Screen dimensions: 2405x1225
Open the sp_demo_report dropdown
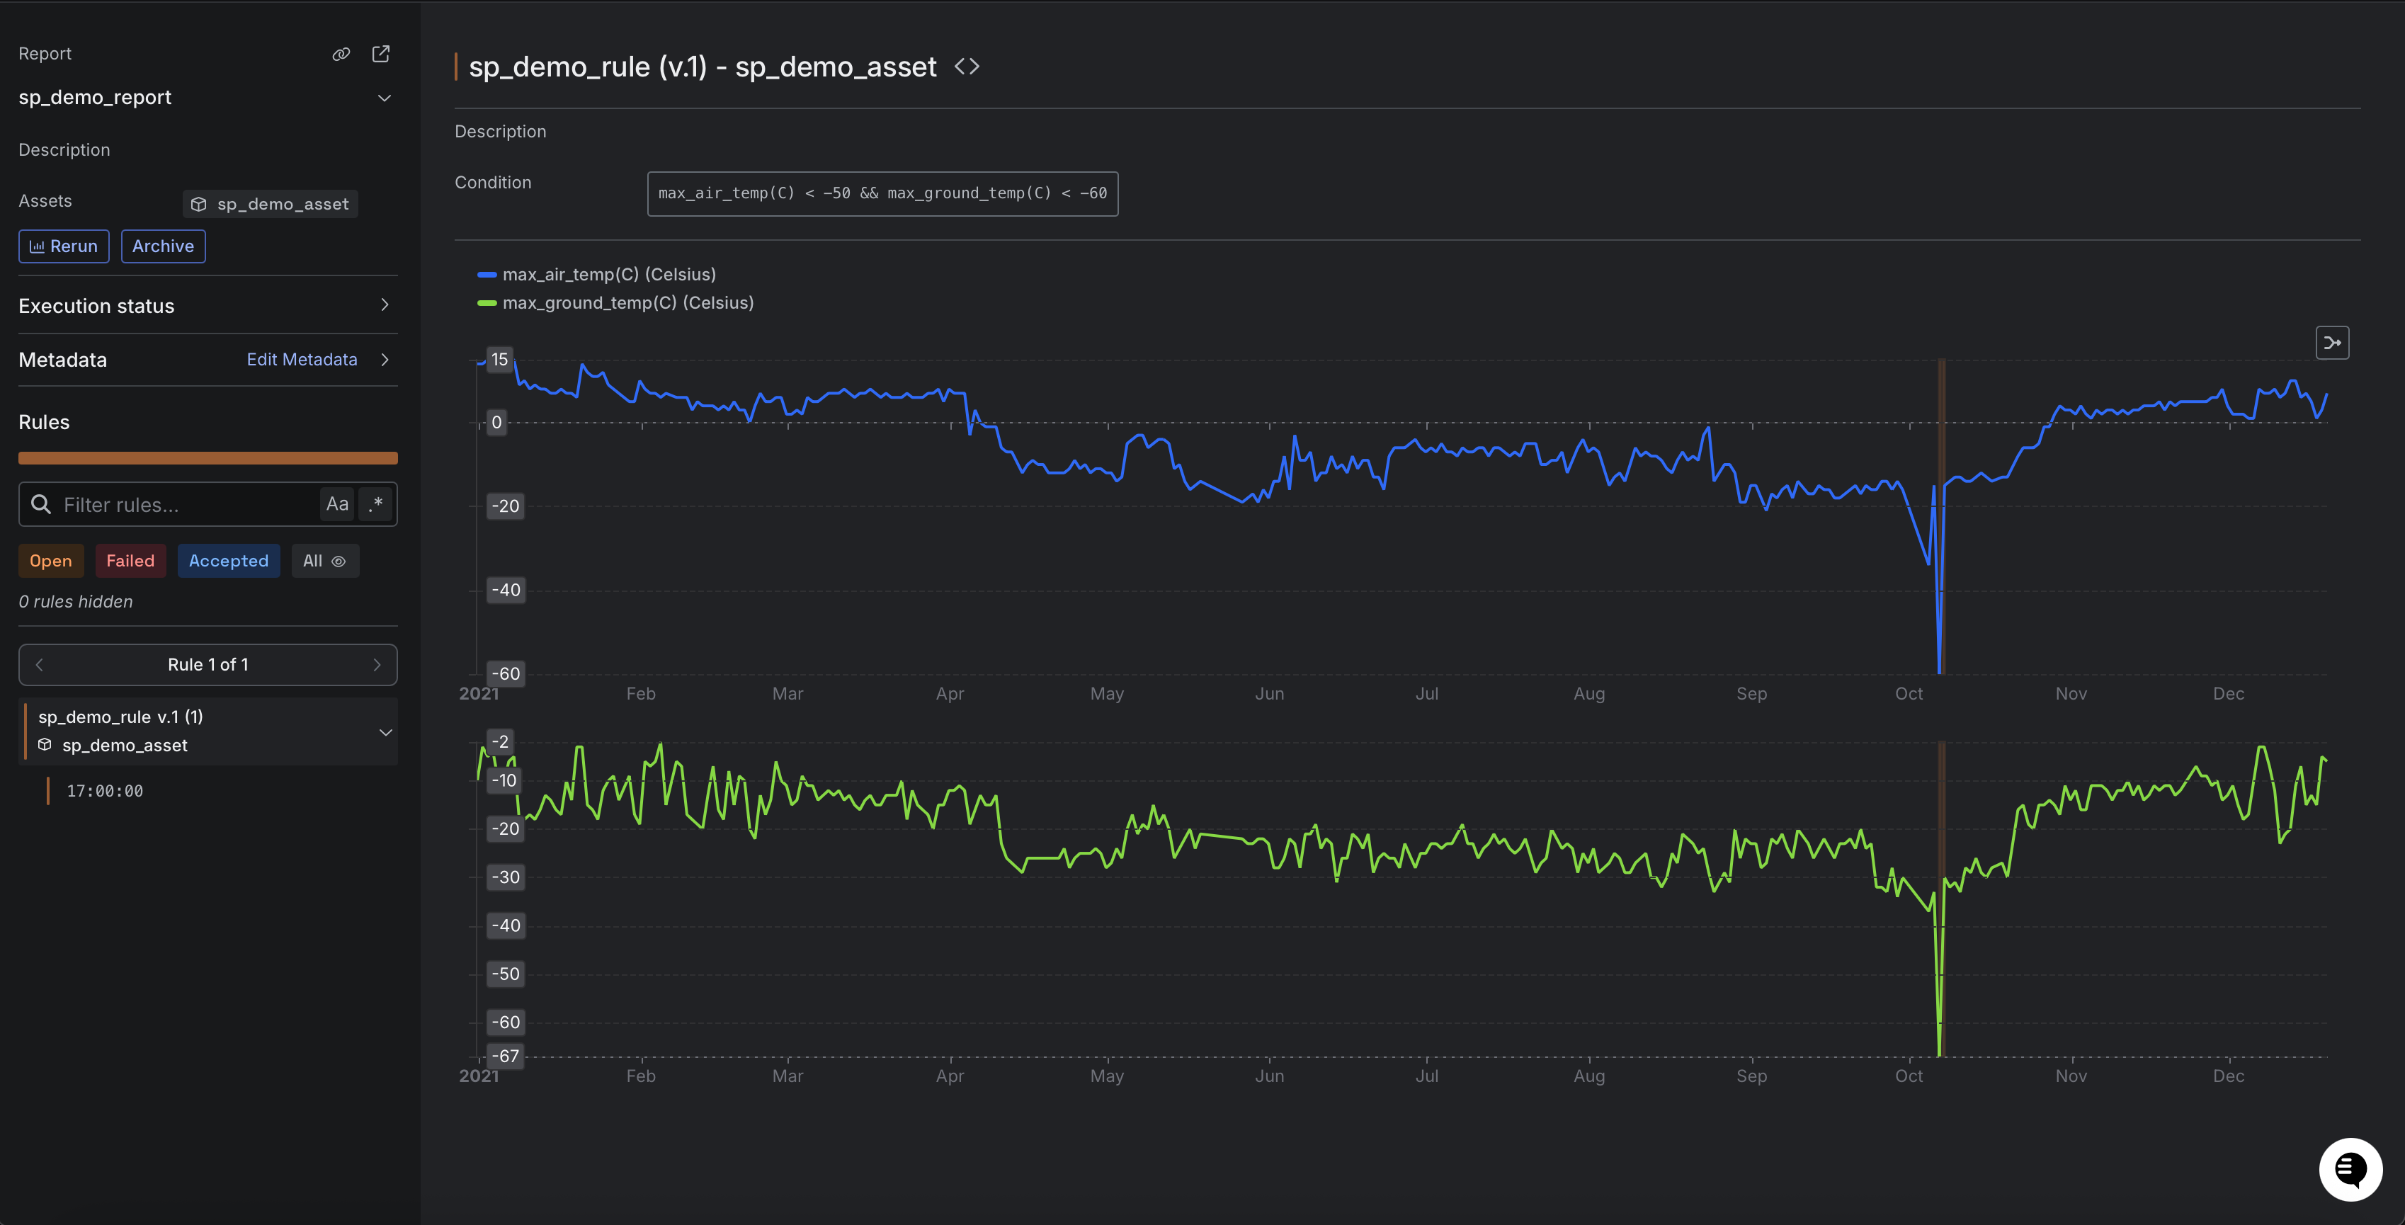[384, 98]
